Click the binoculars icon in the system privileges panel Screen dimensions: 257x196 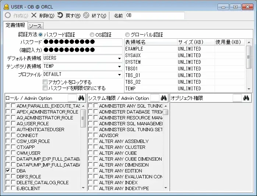tap(164, 98)
